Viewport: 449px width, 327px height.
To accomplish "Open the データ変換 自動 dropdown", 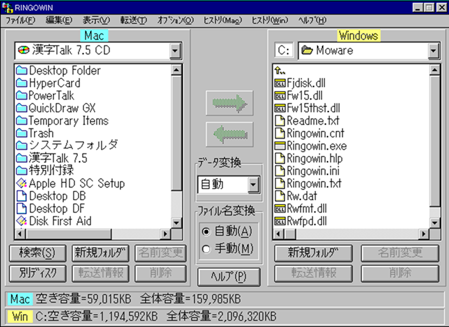I will pos(253,185).
